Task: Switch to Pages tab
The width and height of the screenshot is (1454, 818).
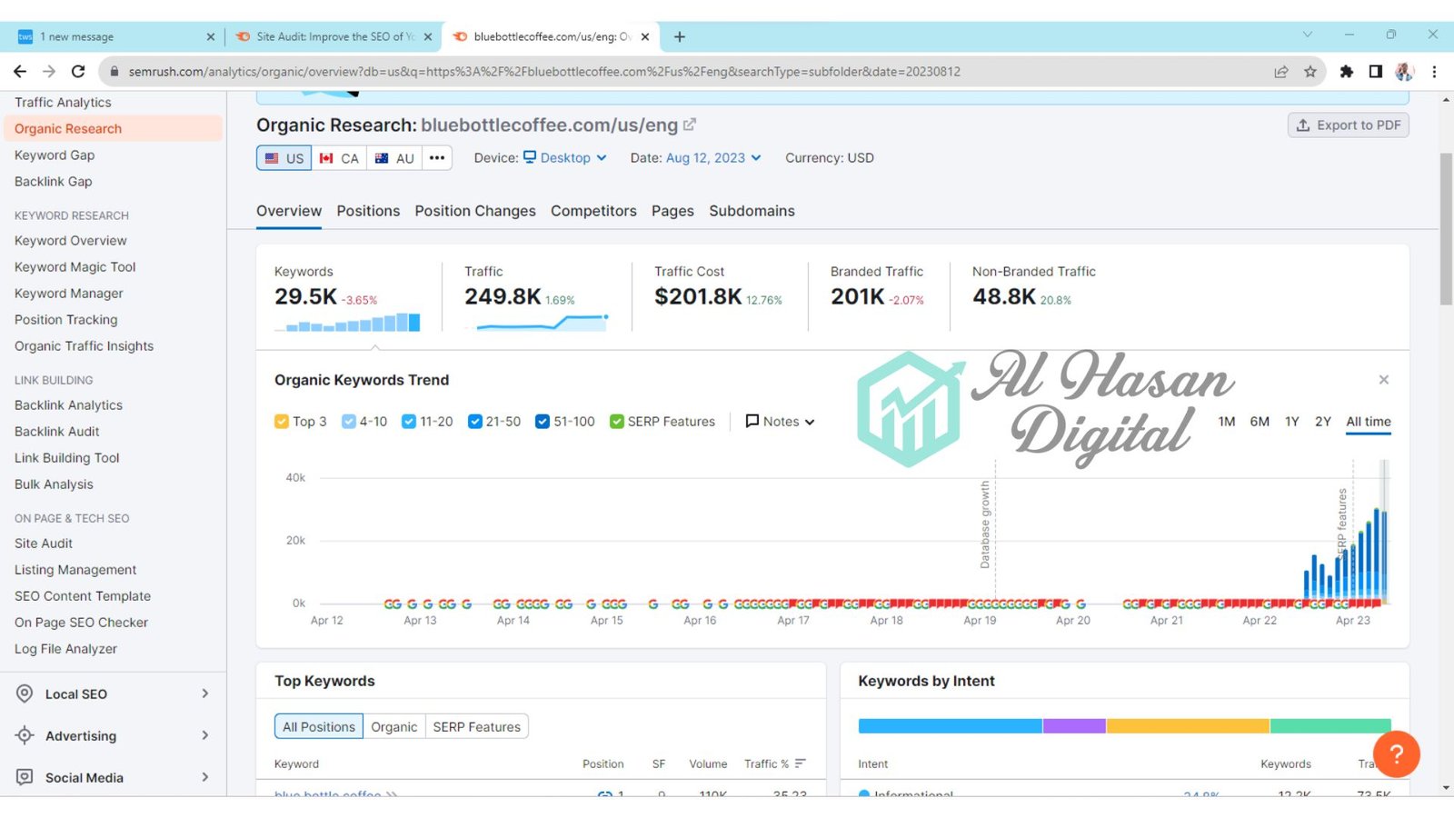Action: [x=672, y=211]
